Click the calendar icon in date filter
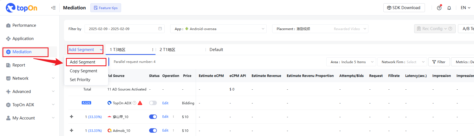Screen dimensions: 474x136 pyautogui.click(x=160, y=29)
